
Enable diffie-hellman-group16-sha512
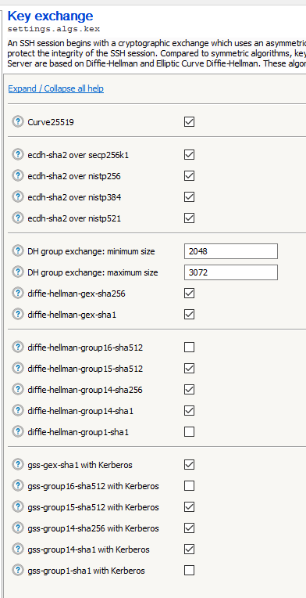[189, 347]
